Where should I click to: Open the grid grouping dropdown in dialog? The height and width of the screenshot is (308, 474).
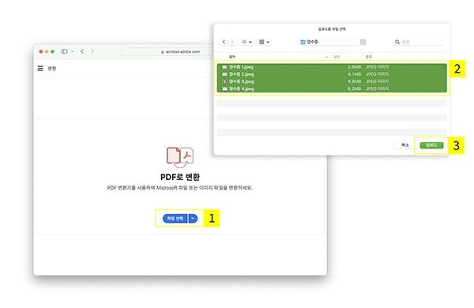coord(264,42)
